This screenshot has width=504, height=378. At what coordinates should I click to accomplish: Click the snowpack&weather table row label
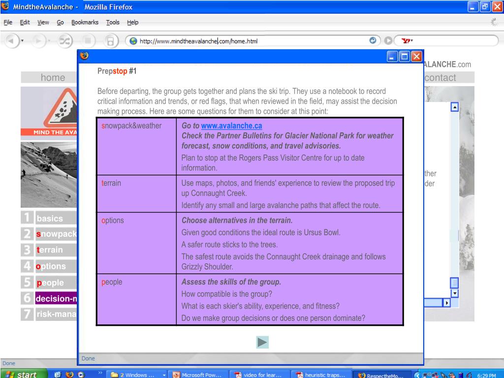(131, 126)
